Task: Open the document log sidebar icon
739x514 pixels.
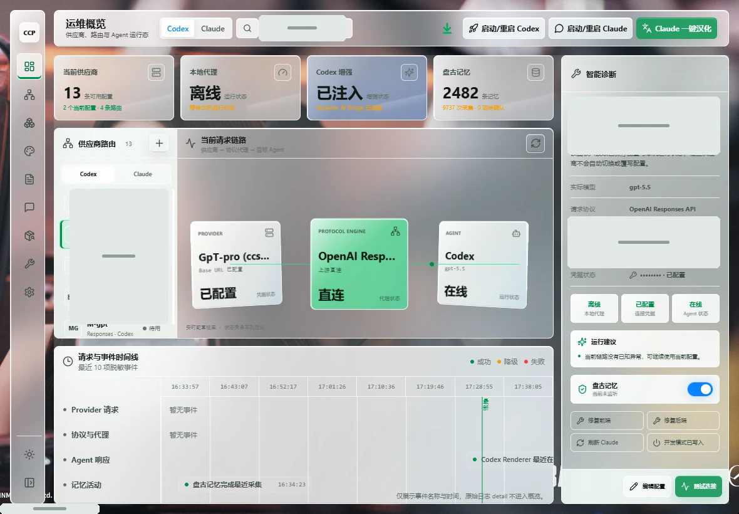Action: 29,179
